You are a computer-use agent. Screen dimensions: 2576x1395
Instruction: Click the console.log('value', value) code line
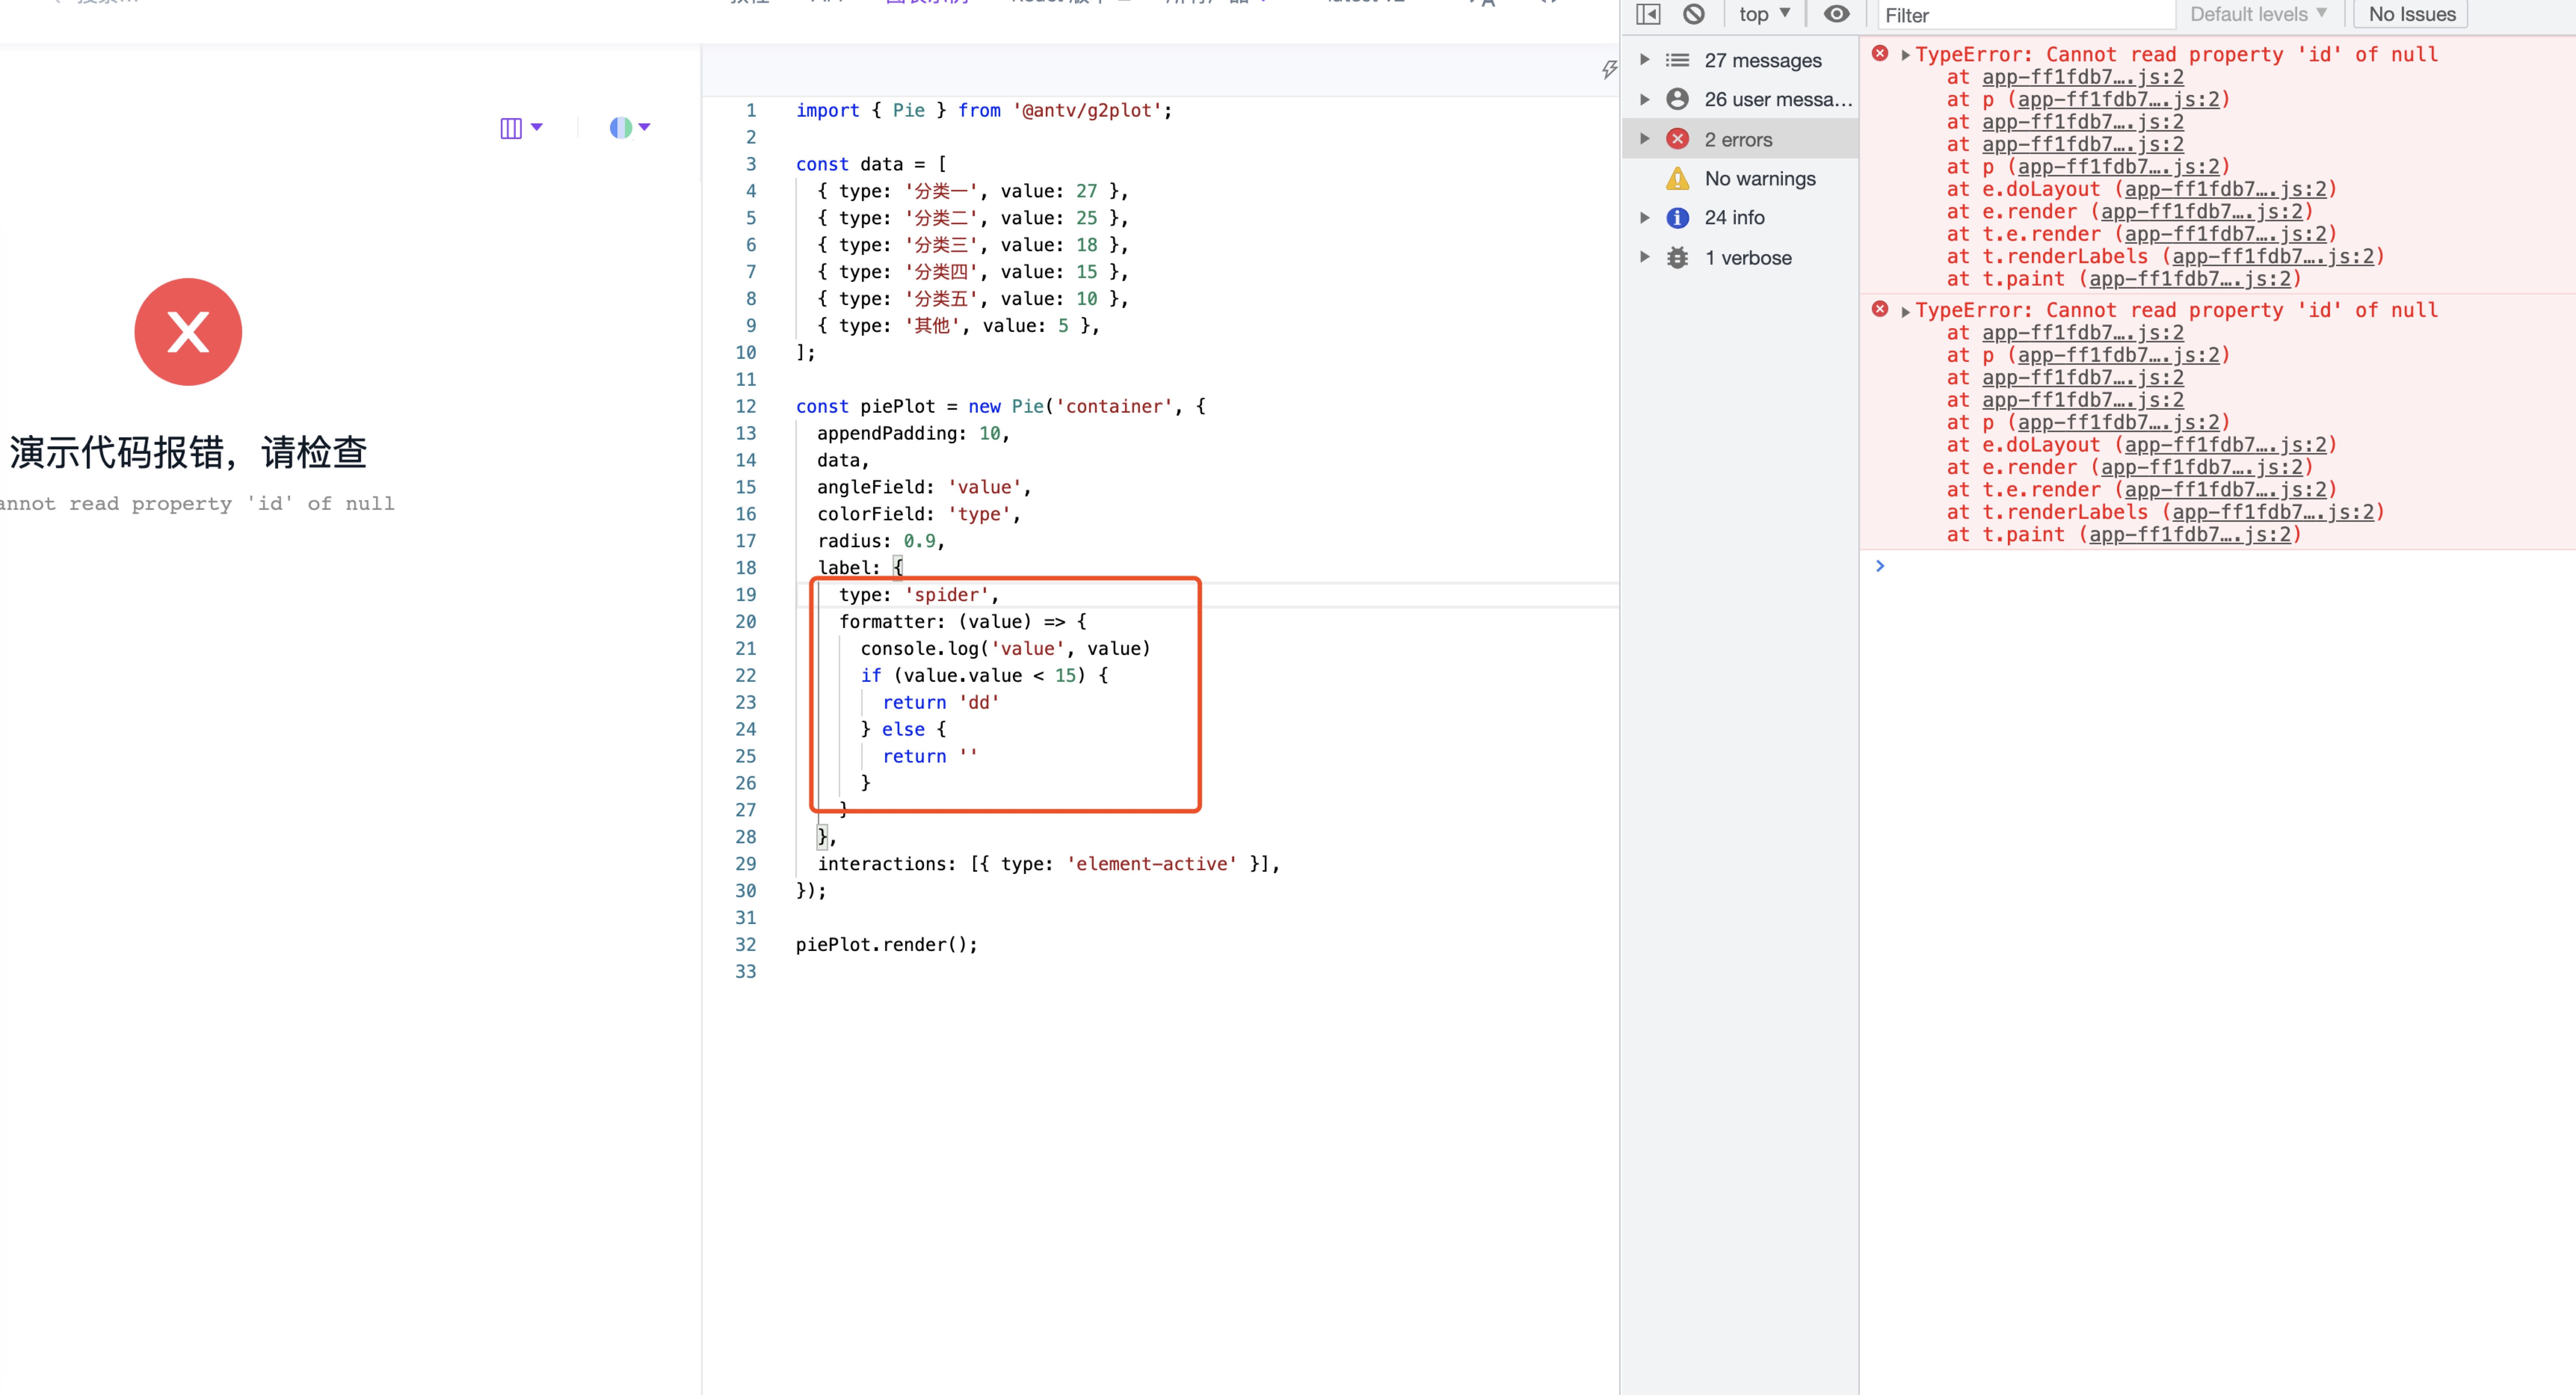point(1006,649)
